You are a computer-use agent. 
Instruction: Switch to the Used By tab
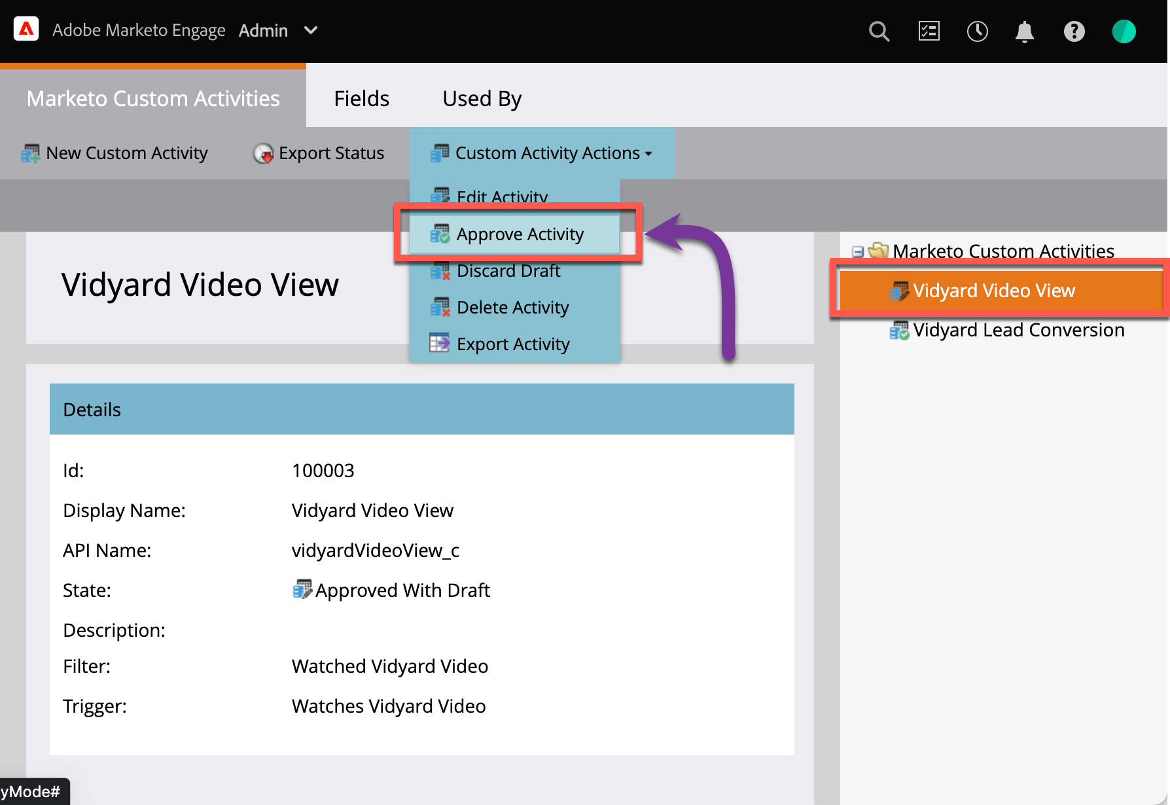coord(482,98)
